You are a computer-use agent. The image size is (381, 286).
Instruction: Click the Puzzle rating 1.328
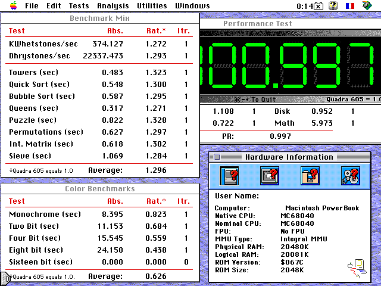(x=156, y=120)
